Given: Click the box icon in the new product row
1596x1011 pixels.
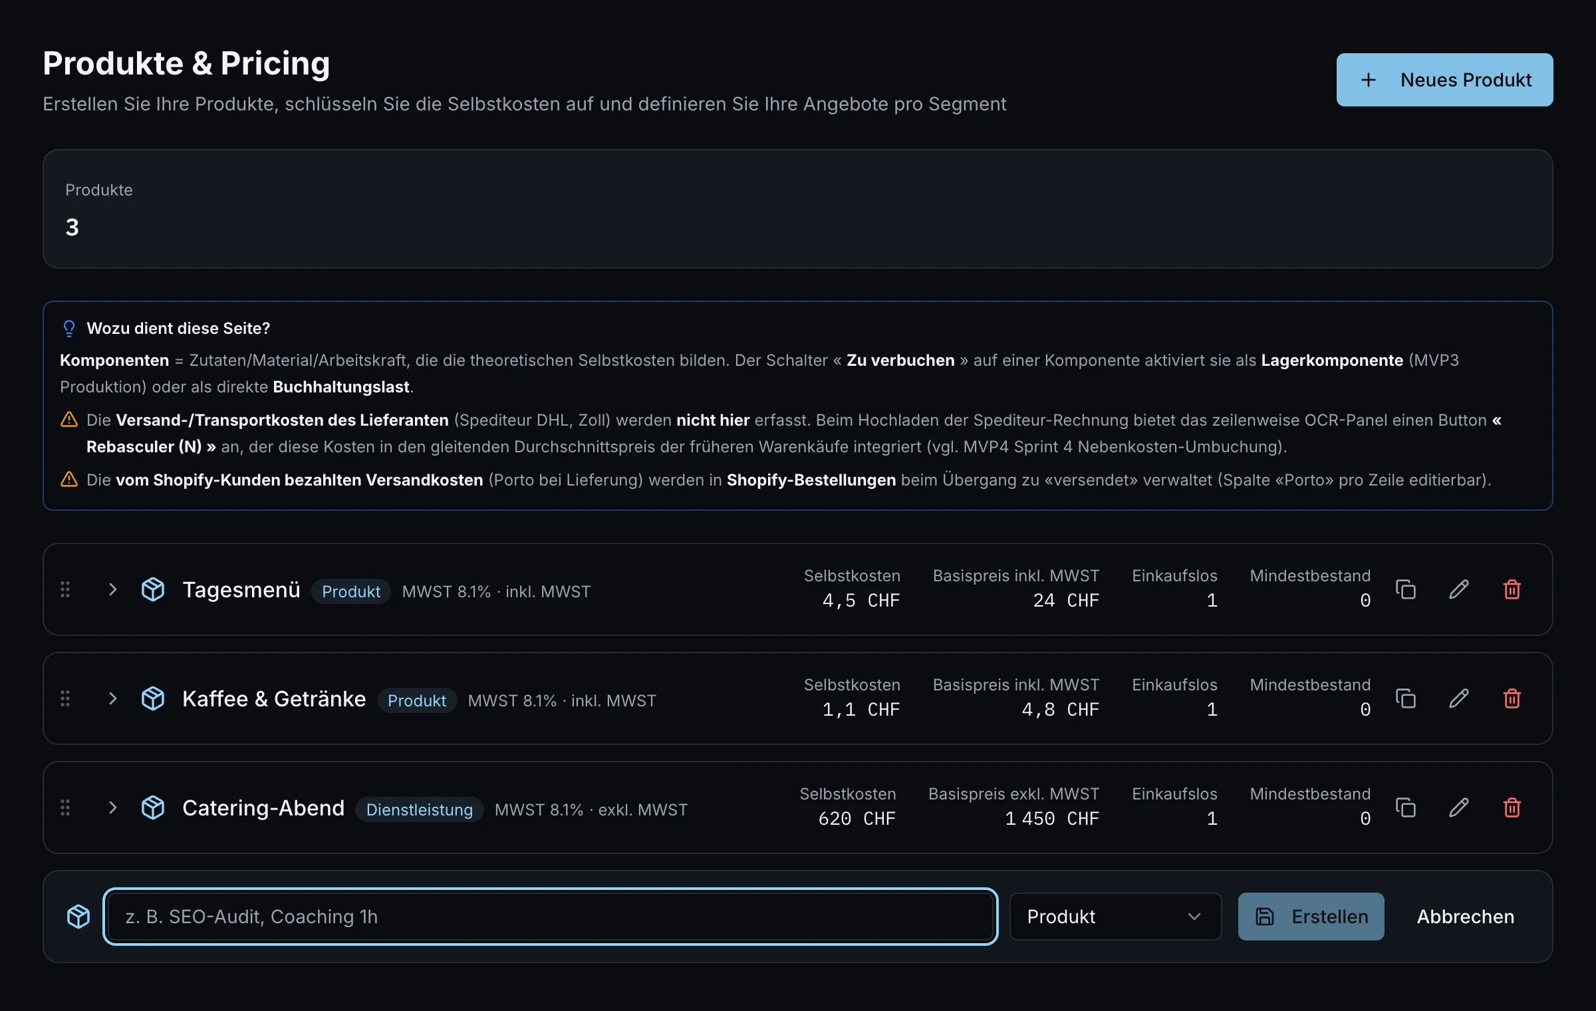Looking at the screenshot, I should point(78,917).
